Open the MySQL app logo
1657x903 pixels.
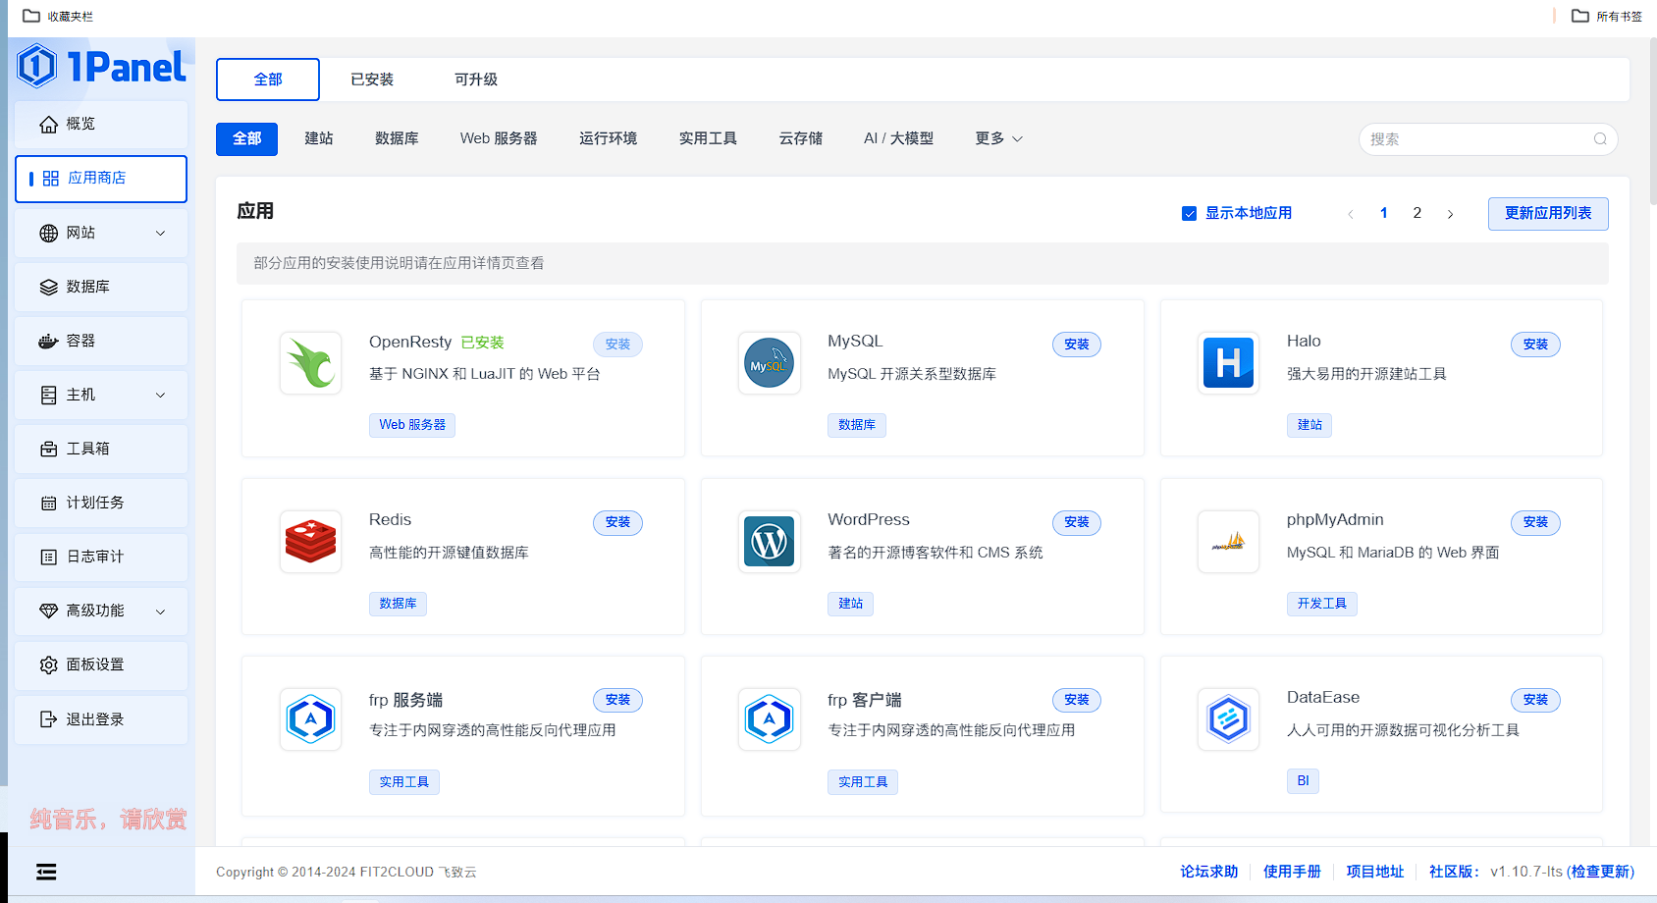[770, 363]
